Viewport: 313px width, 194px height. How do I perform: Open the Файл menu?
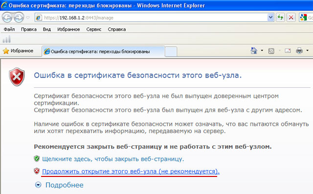(9, 29)
